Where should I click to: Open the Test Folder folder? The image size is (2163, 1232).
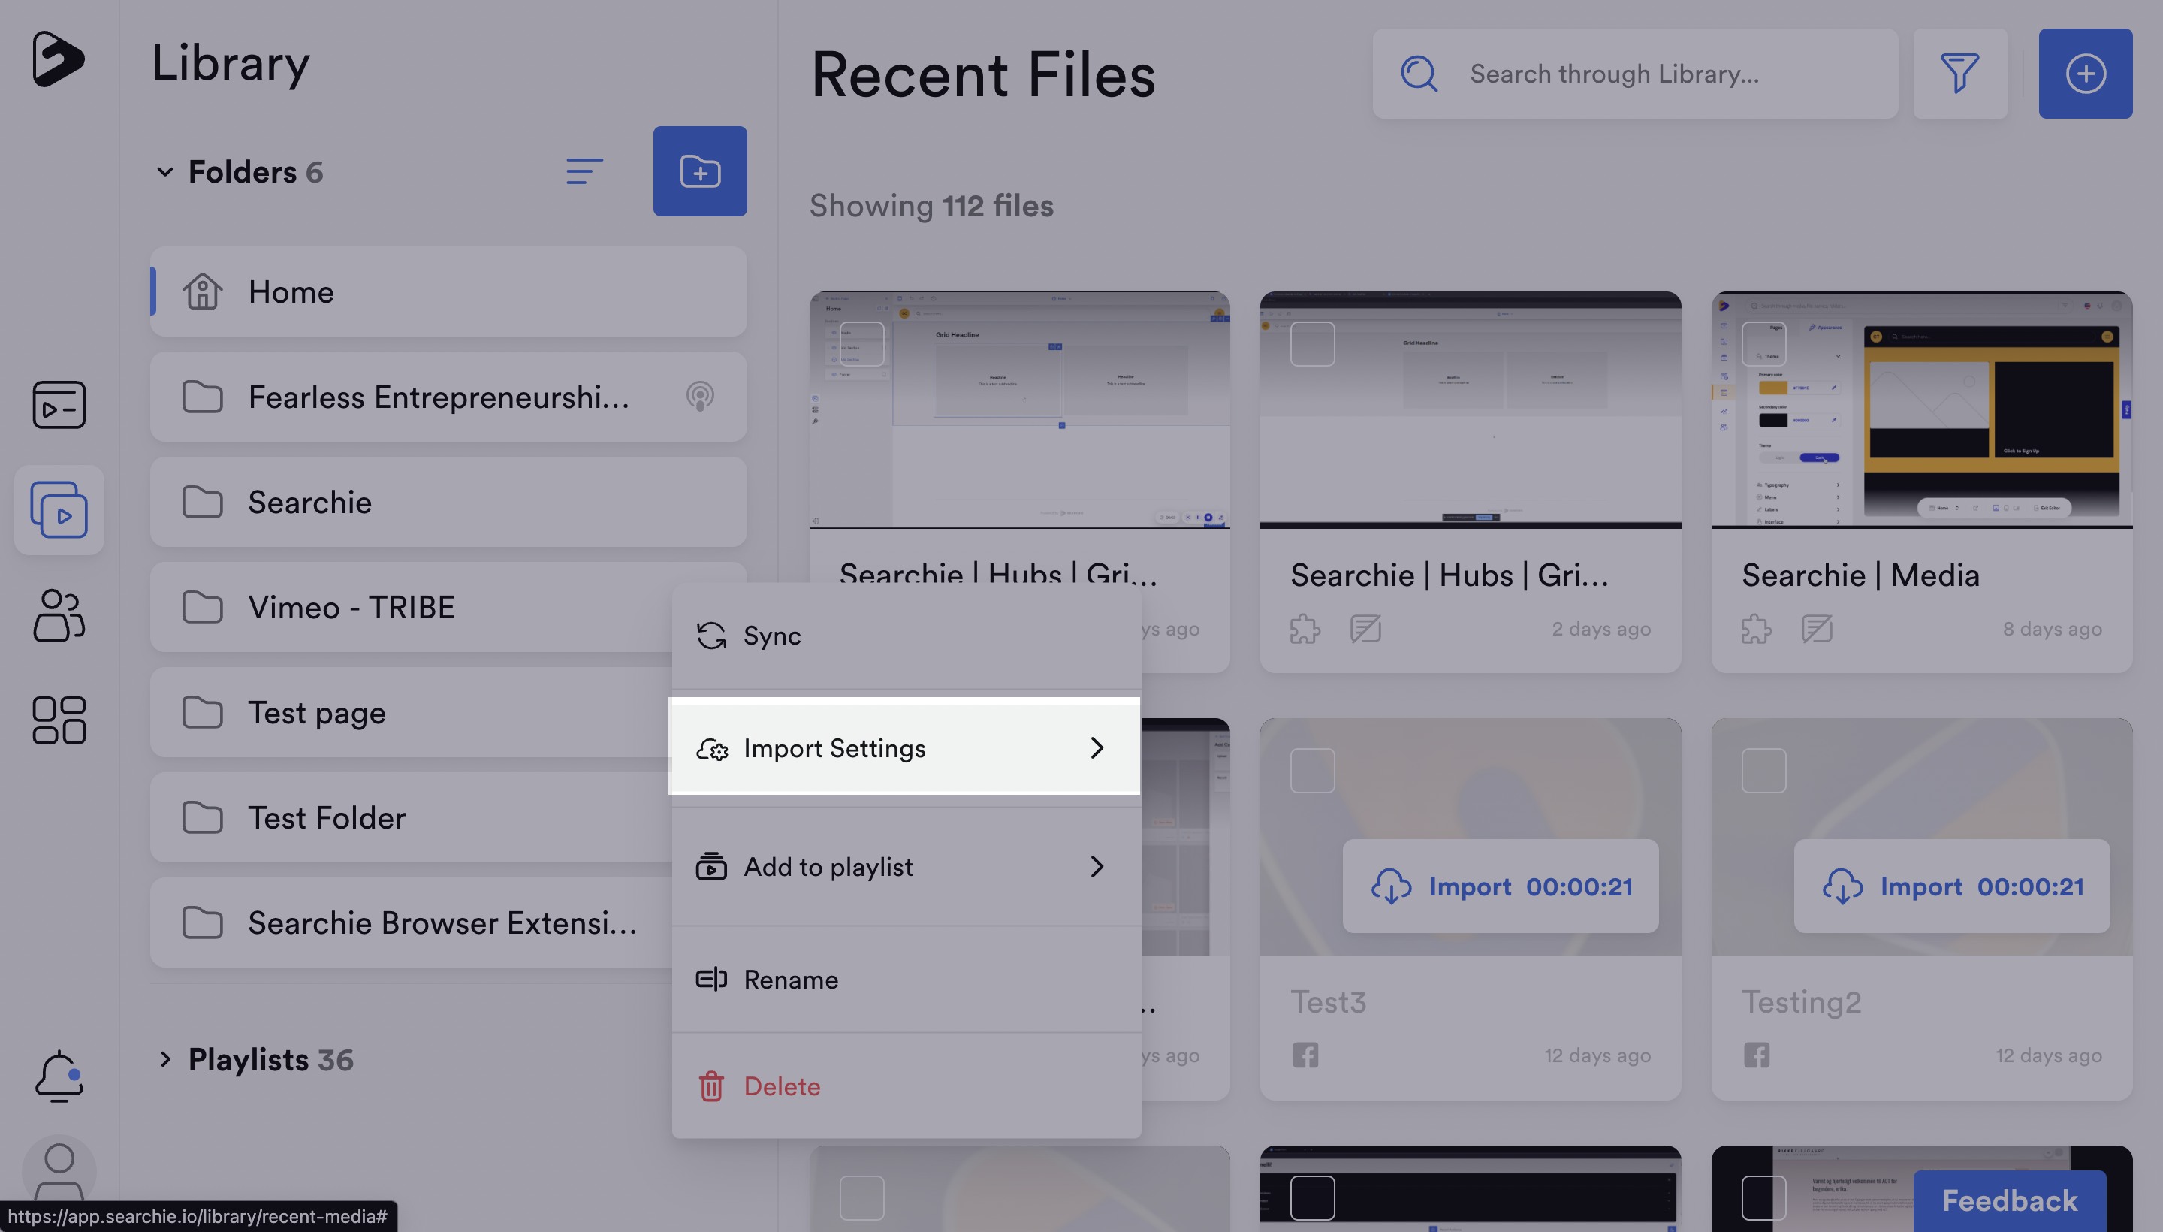pyautogui.click(x=411, y=817)
